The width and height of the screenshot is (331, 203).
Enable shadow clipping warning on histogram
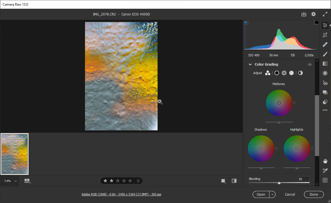[x=245, y=22]
